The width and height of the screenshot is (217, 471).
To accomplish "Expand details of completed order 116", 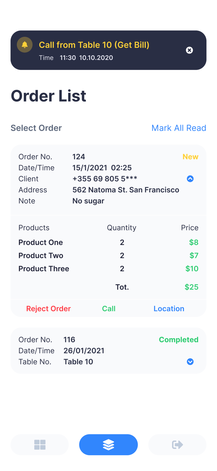I will (x=190, y=362).
